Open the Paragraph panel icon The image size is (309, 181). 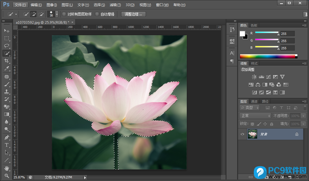(232, 61)
